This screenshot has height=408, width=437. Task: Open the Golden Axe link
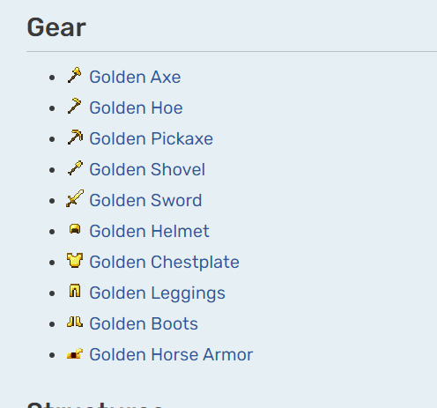tap(135, 77)
